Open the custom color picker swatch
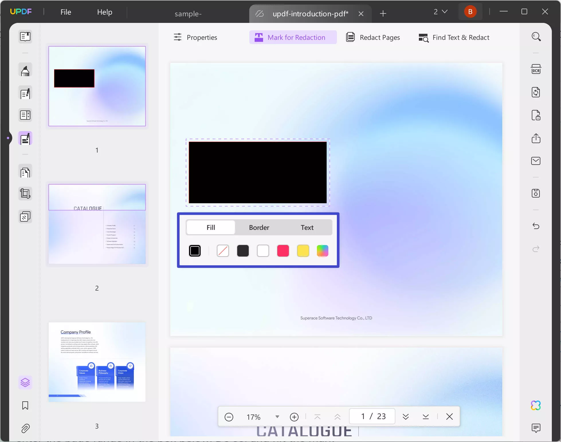This screenshot has width=561, height=442. [x=323, y=251]
